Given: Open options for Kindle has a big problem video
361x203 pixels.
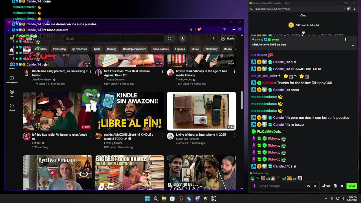Looking at the screenshot, I should [90, 72].
